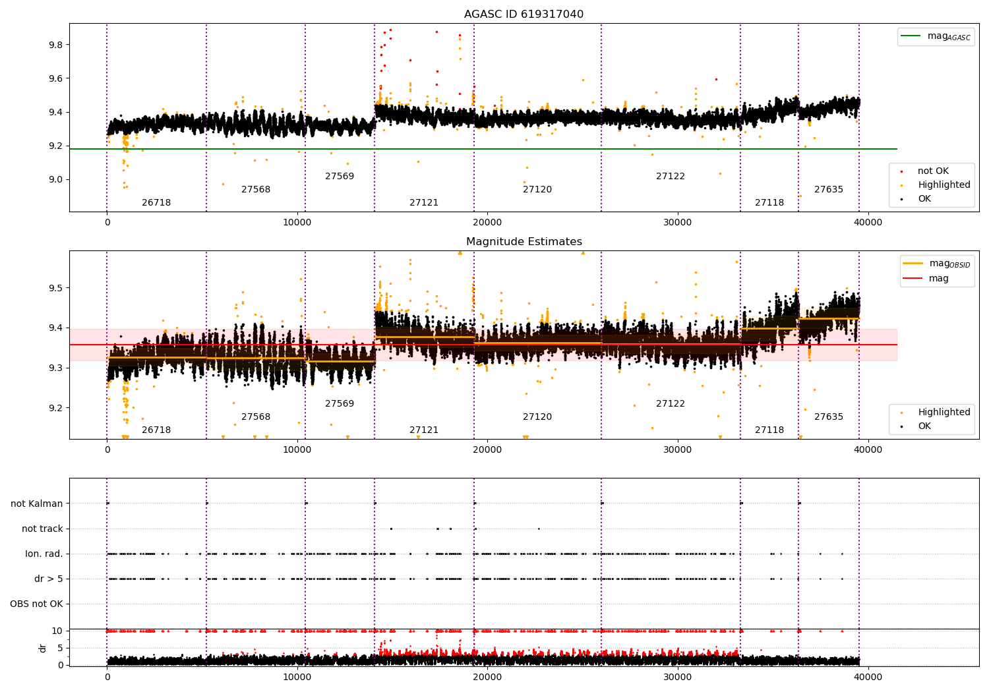
Task: Click the 20000 tick under top plot
Action: click(x=487, y=222)
